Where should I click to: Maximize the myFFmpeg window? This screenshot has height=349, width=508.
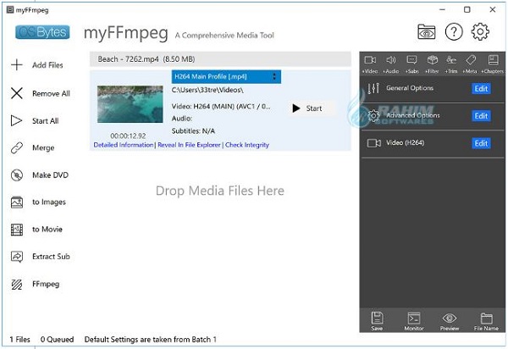click(467, 9)
